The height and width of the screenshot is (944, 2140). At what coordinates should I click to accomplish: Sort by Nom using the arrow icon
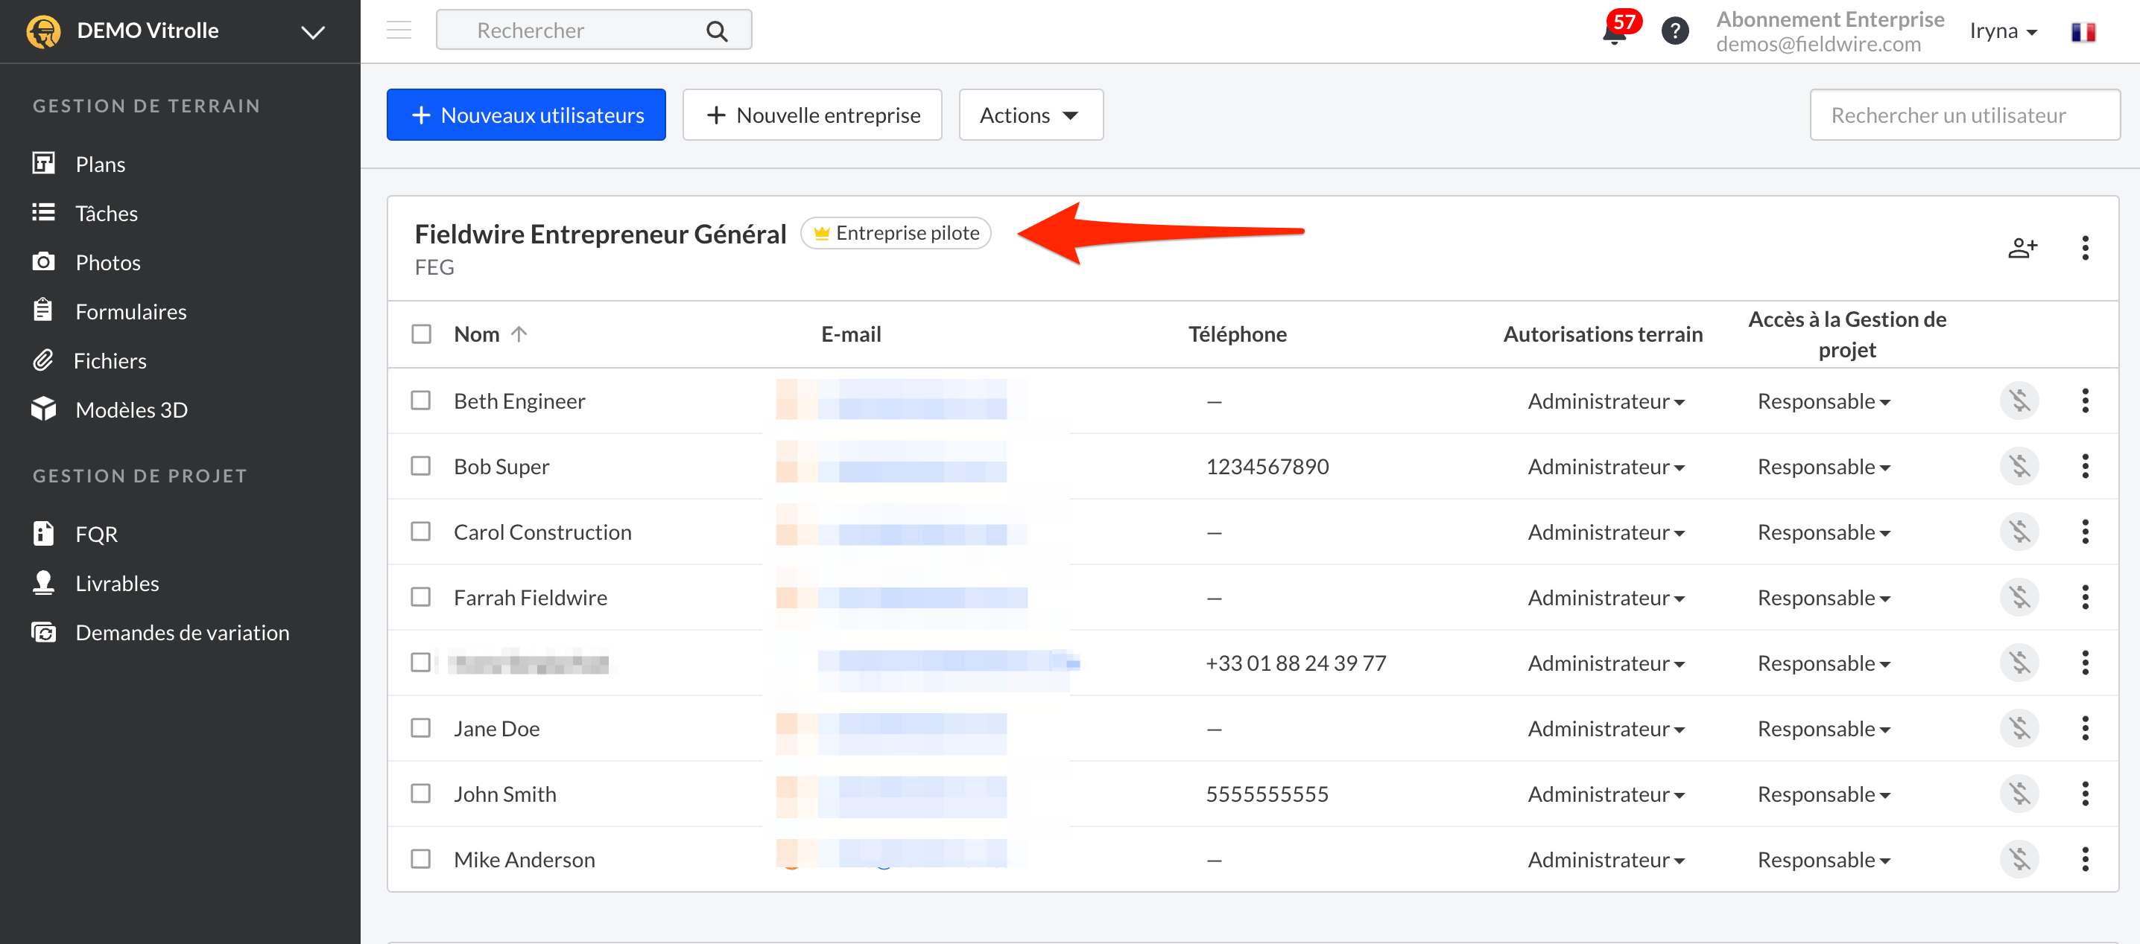pyautogui.click(x=519, y=334)
